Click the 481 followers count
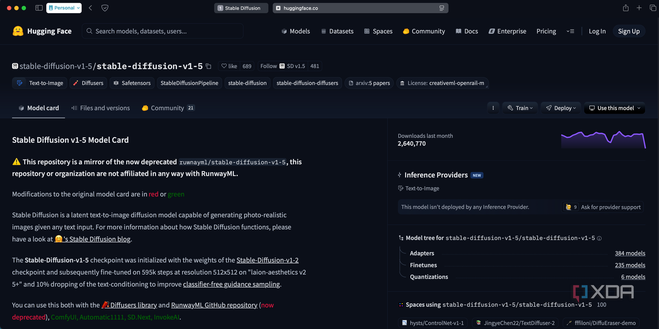Image resolution: width=659 pixels, height=329 pixels. 315,66
